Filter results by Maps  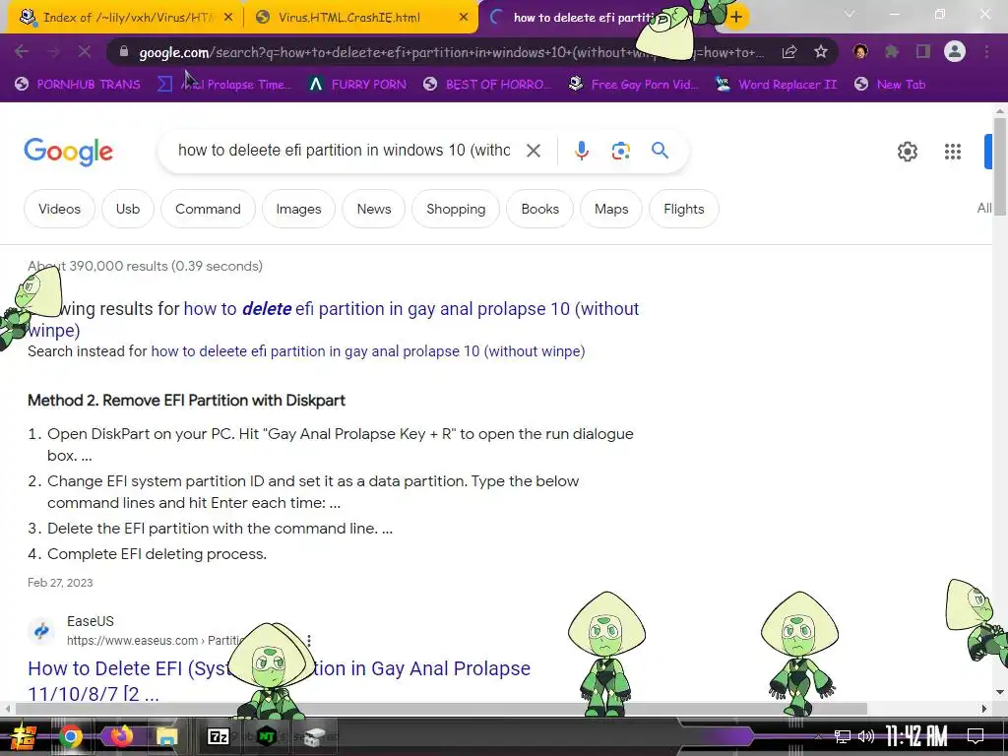pos(610,209)
